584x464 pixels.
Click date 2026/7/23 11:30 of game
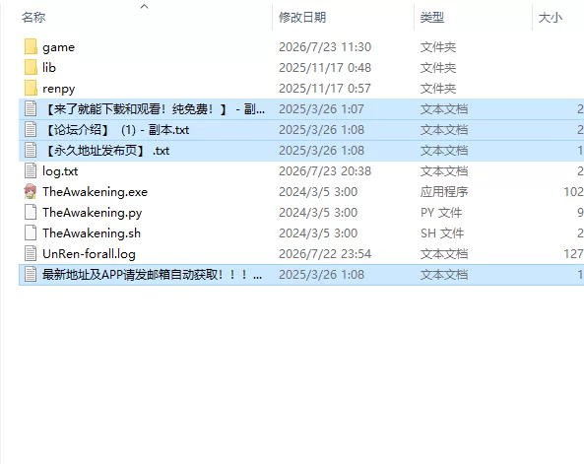325,47
